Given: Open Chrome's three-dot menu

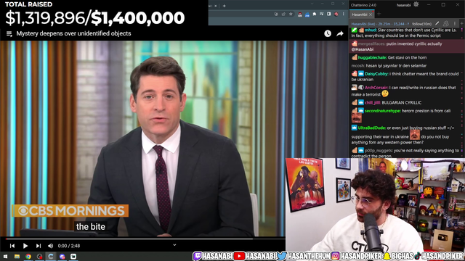Looking at the screenshot, I should [344, 14].
